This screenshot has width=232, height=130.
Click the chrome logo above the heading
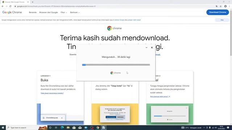click(x=115, y=28)
